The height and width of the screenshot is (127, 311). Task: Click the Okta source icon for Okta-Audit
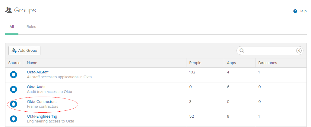[13, 89]
